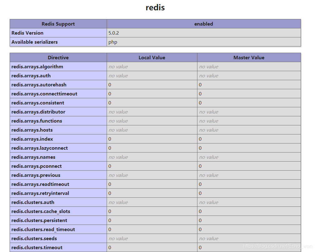Click local value of redis.arrays.autorehash
Image resolution: width=315 pixels, height=252 pixels.
[x=110, y=85]
